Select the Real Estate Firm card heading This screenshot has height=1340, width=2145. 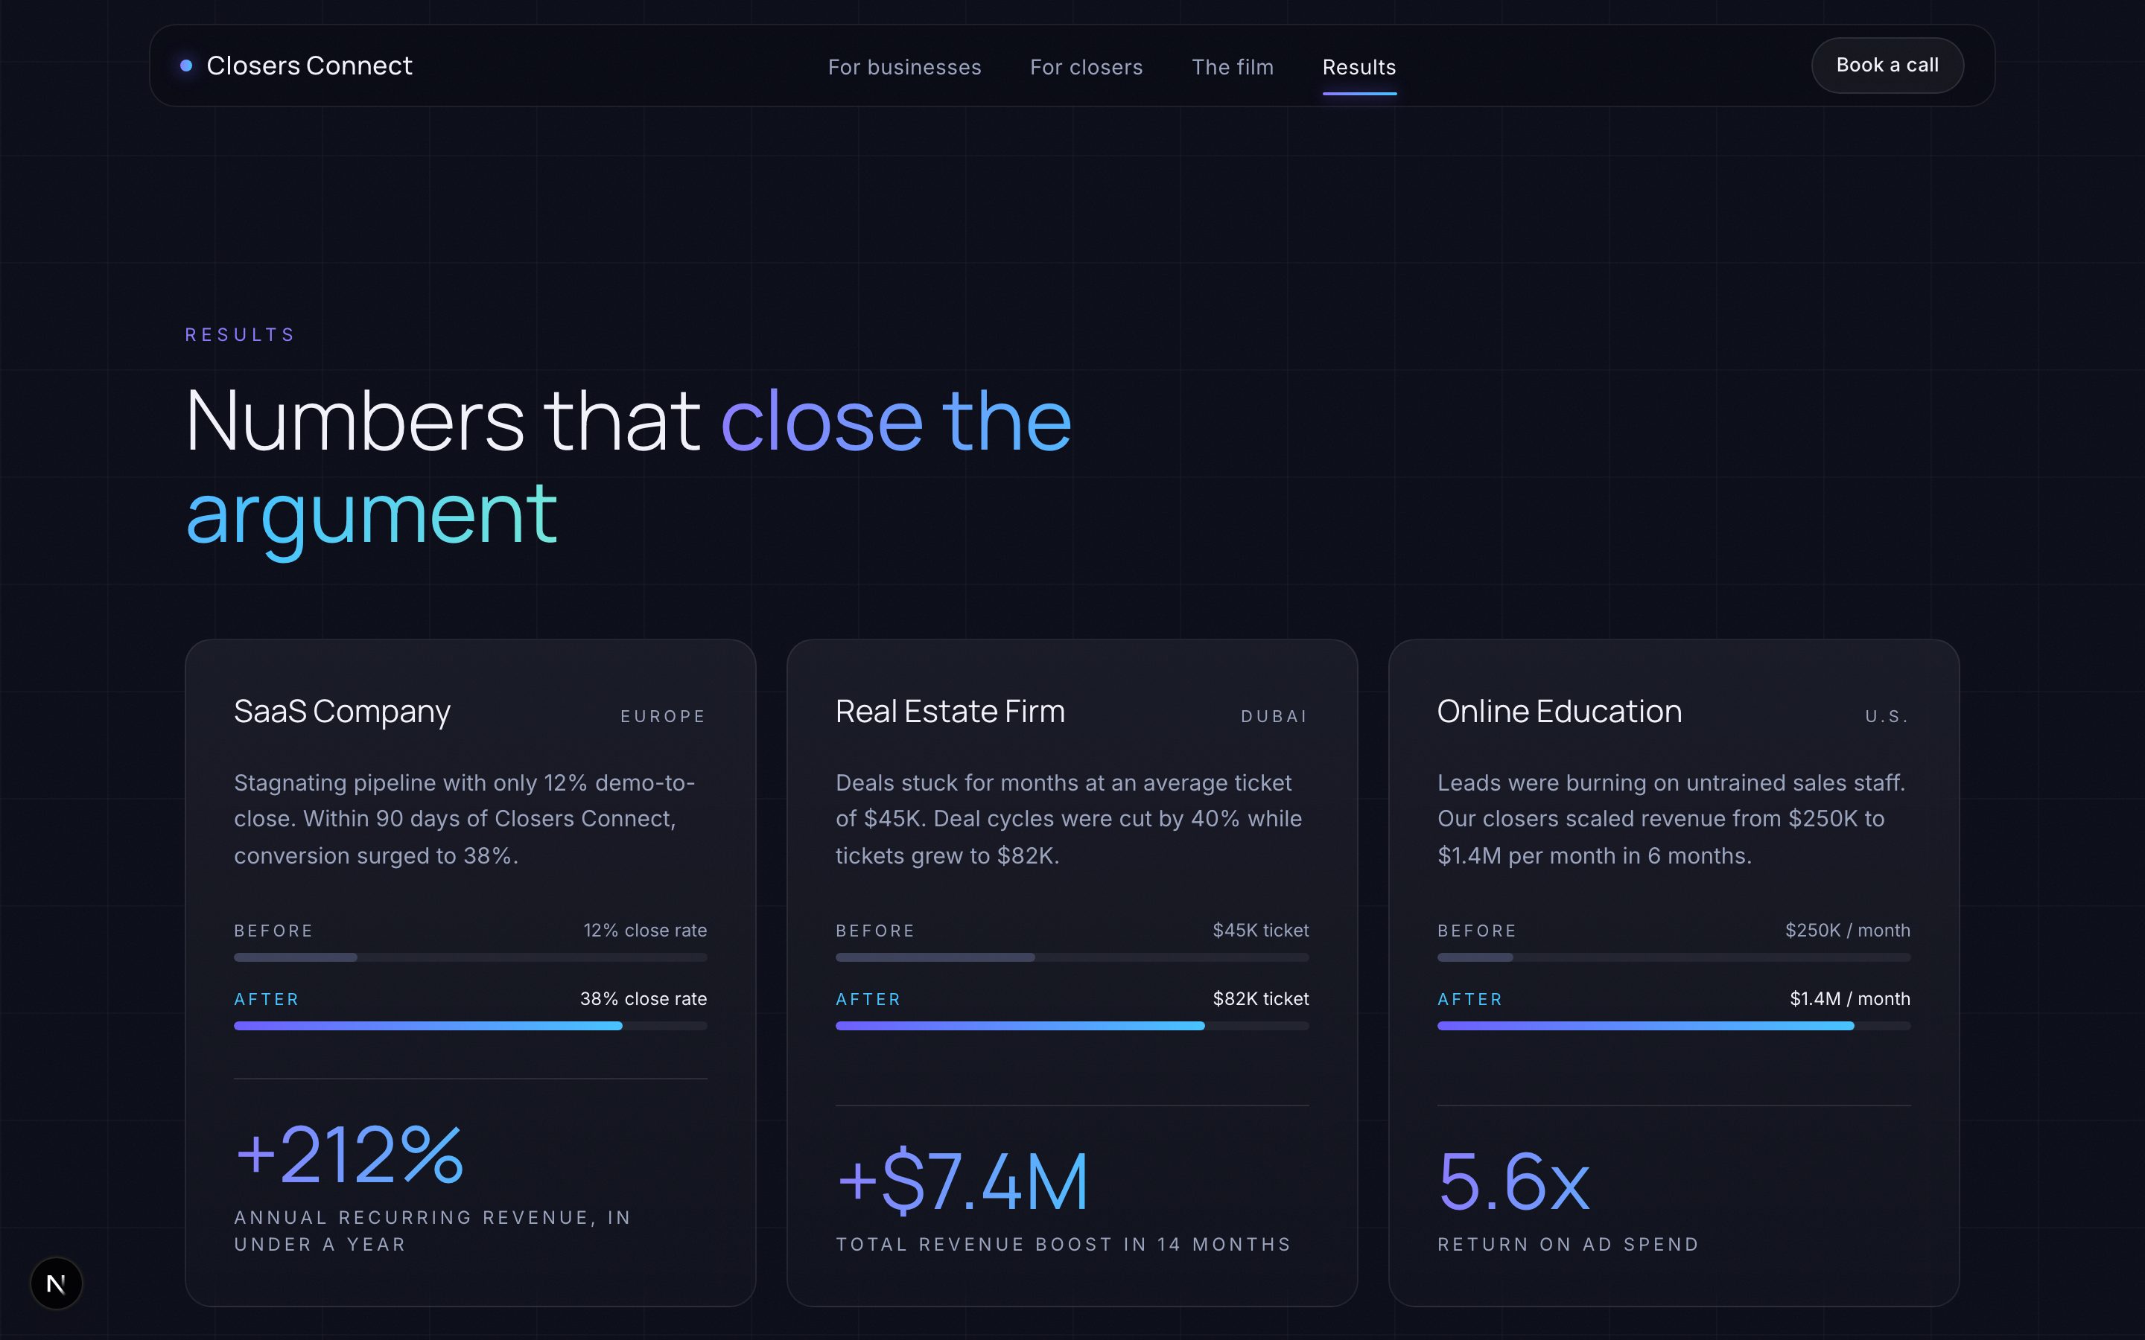coord(950,712)
